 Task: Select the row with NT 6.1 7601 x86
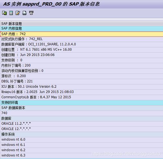click(81, 50)
